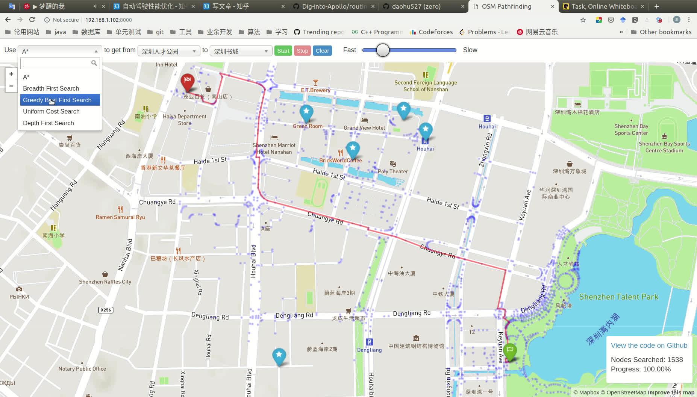The height and width of the screenshot is (397, 697).
Task: Open the OpenStreetMap attribution link
Action: pyautogui.click(x=623, y=392)
